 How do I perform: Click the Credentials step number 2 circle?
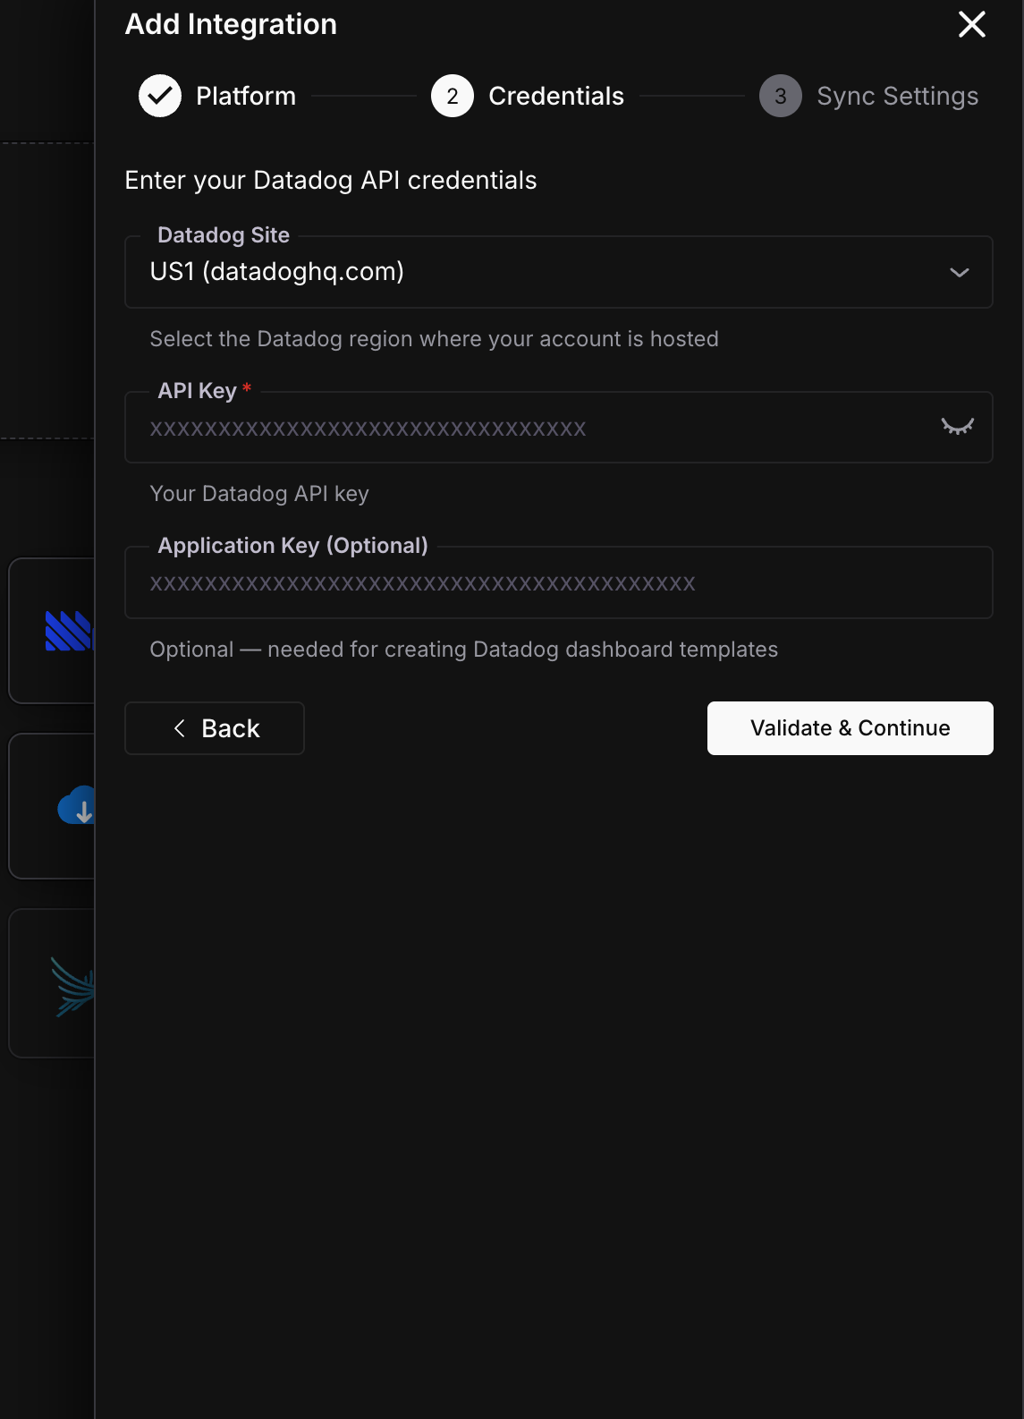pyautogui.click(x=453, y=96)
